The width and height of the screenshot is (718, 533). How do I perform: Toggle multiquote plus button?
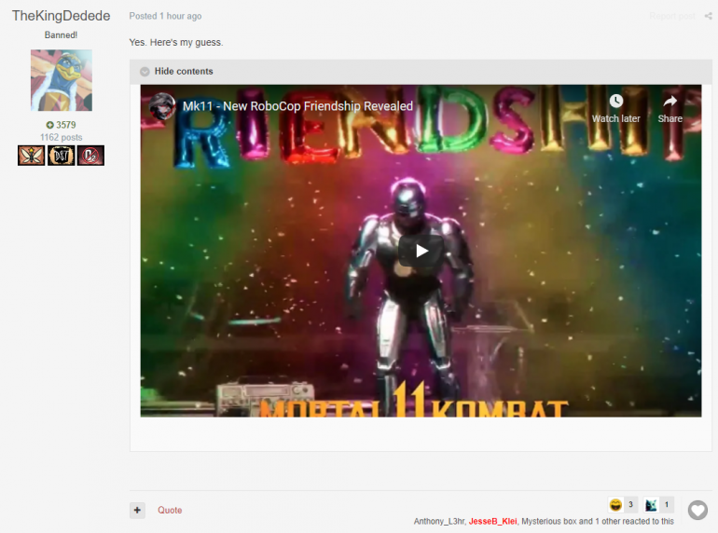(x=137, y=510)
